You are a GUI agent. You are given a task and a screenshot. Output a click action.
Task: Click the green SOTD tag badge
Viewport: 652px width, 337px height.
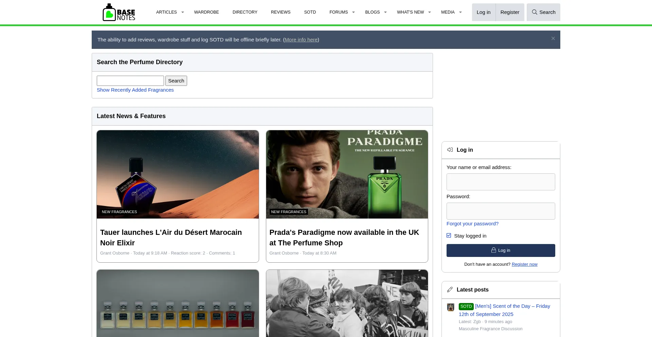point(466,306)
